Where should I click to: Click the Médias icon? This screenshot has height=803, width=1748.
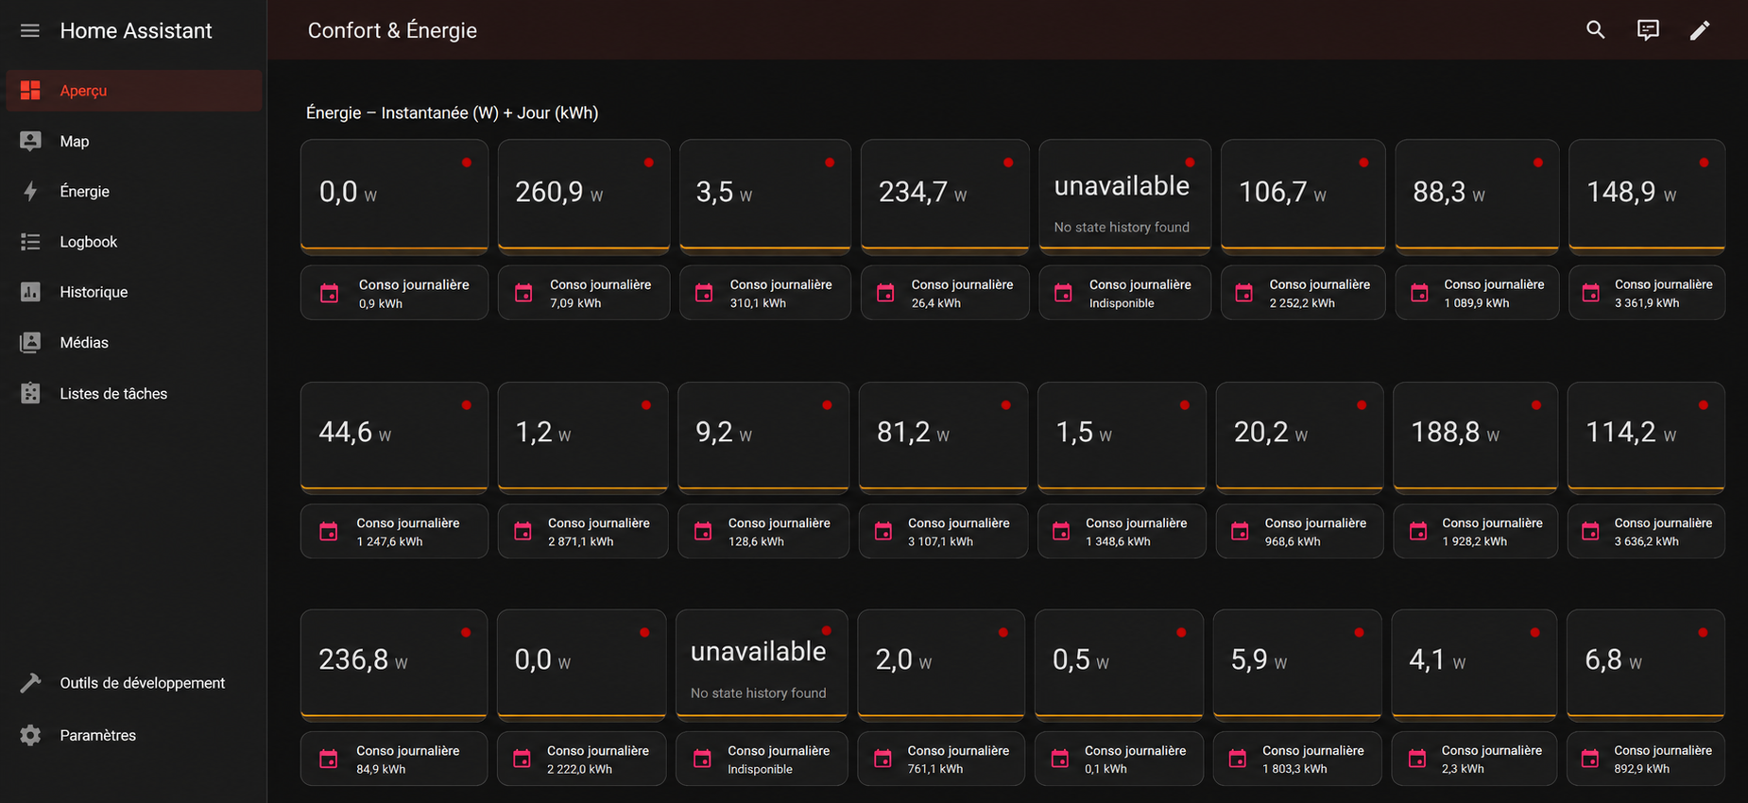click(x=30, y=342)
